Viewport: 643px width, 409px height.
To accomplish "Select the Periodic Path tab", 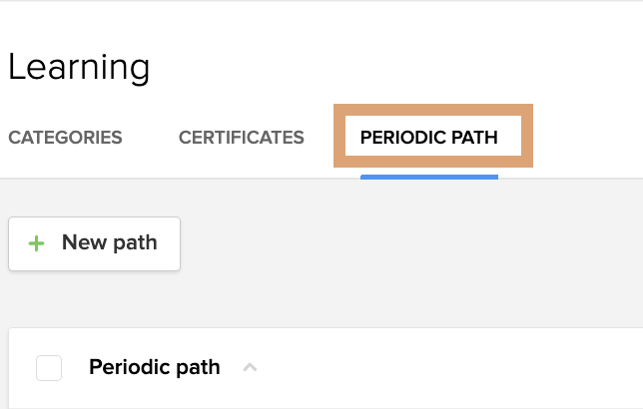I will coord(428,138).
